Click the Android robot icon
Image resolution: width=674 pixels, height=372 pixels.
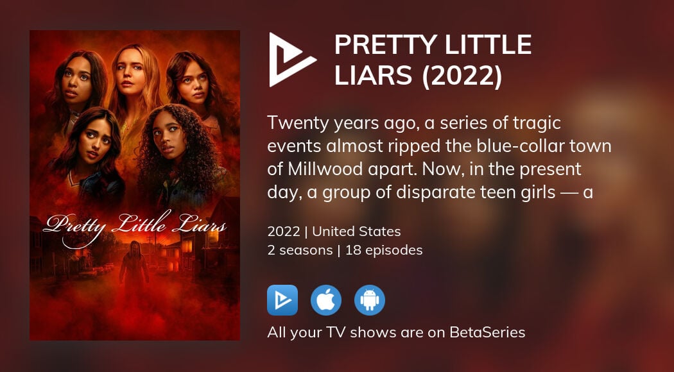370,300
